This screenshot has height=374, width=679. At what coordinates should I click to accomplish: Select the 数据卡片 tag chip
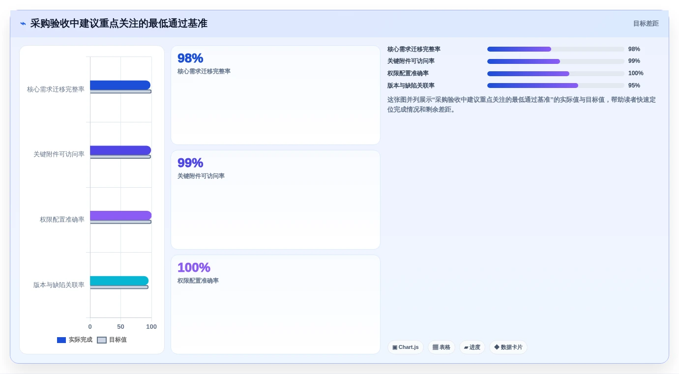[508, 347]
